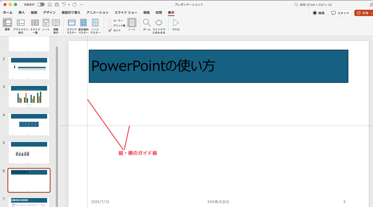Open Handout Master (配布資料マスター)
Screen dimensions: 373x207
(84, 26)
